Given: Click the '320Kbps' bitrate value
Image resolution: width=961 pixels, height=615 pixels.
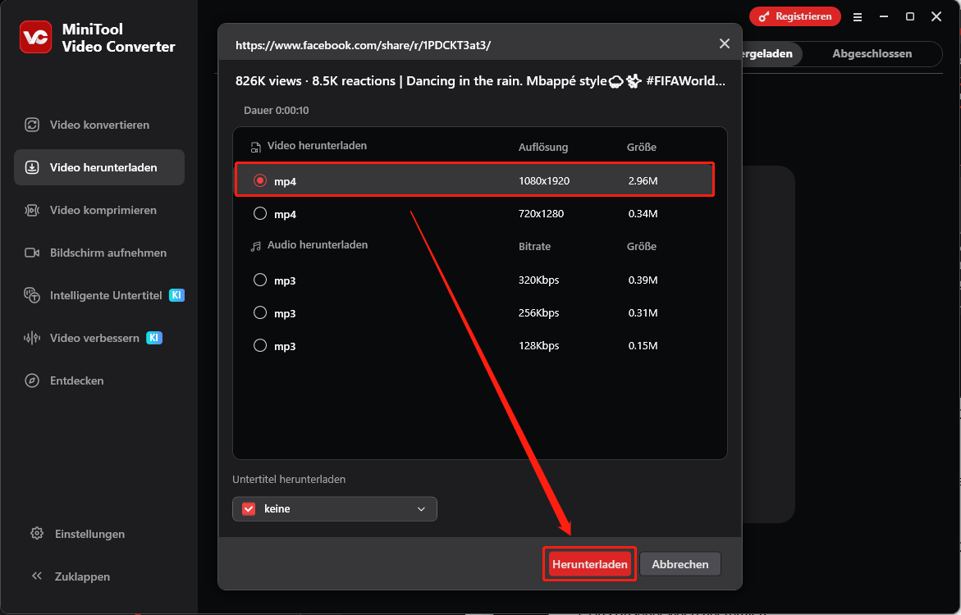Looking at the screenshot, I should click(x=538, y=280).
